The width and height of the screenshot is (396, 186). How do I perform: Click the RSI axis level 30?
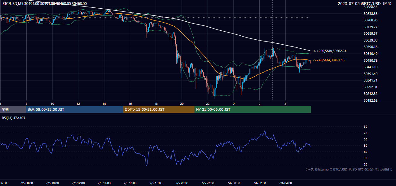point(365,158)
